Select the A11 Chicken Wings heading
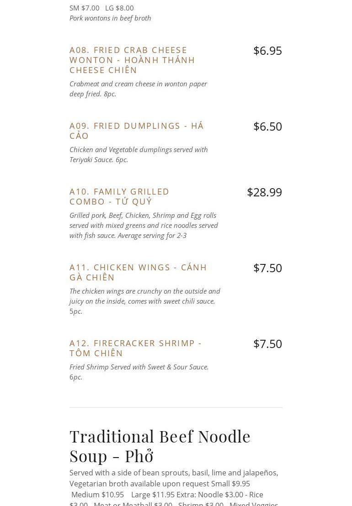The image size is (352, 506). (x=138, y=272)
